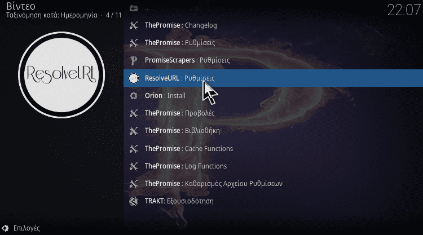Screen dimensions: 423x235
Task: Click tools icon beside ThePromise Log Functions
Action: (x=134, y=166)
